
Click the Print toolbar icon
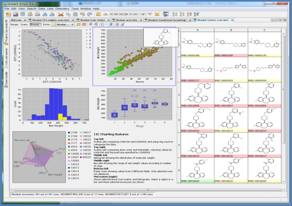[30, 14]
